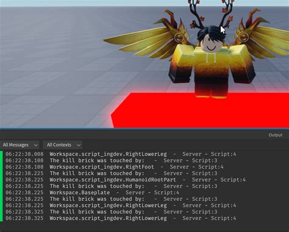Screen dimensions: 289x232
Task: Open Script:4 source on the HumanoidRootPart line
Action: (233, 179)
